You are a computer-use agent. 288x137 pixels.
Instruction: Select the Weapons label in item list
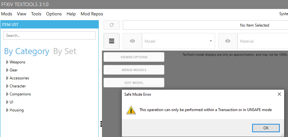tap(18, 62)
